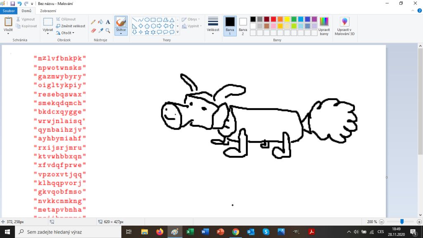Open the Soubor file menu
423x238 pixels.
(x=8, y=11)
